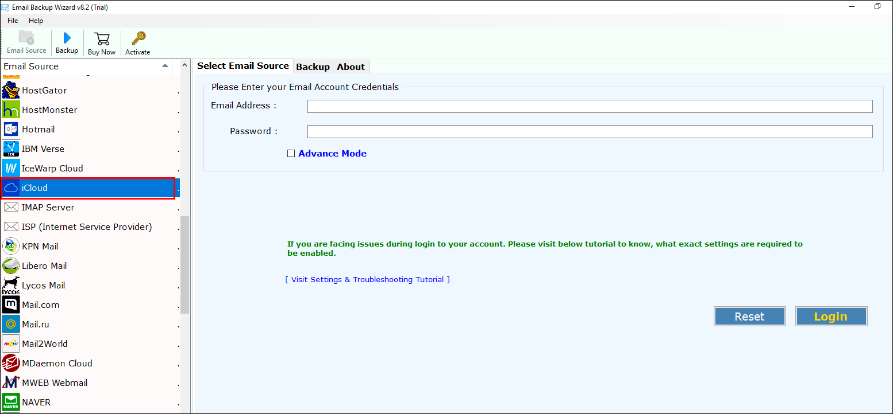Select MDaemon Cloud text in list
The width and height of the screenshot is (893, 414).
57,364
